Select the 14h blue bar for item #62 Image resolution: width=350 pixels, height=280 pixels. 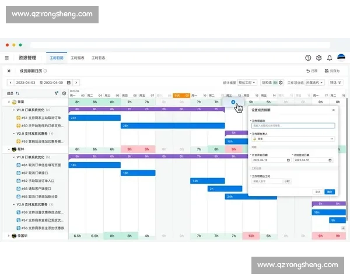coord(208,181)
